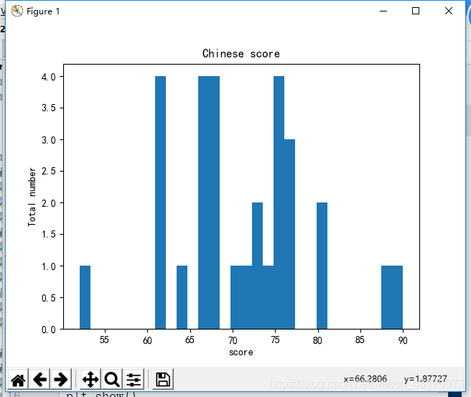Click the 'Figure 1' window title text
This screenshot has width=471, height=397.
tap(43, 11)
